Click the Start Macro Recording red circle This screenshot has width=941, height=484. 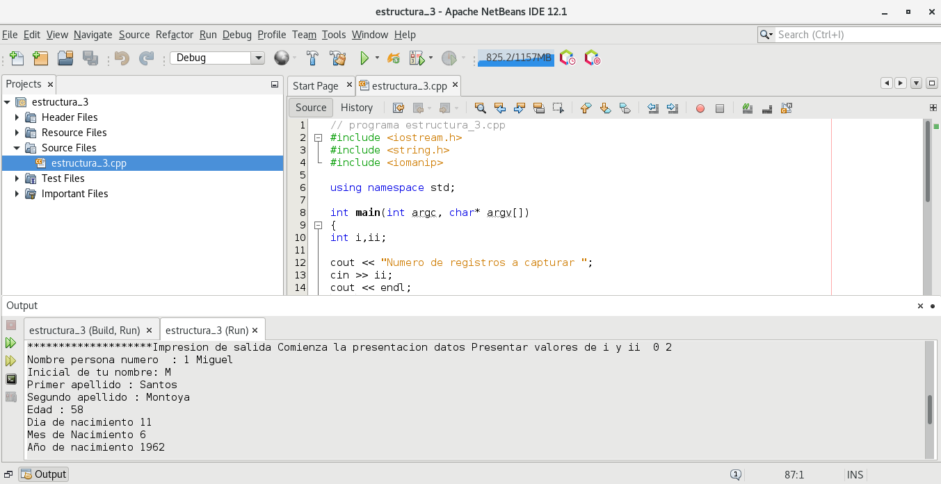coord(700,108)
